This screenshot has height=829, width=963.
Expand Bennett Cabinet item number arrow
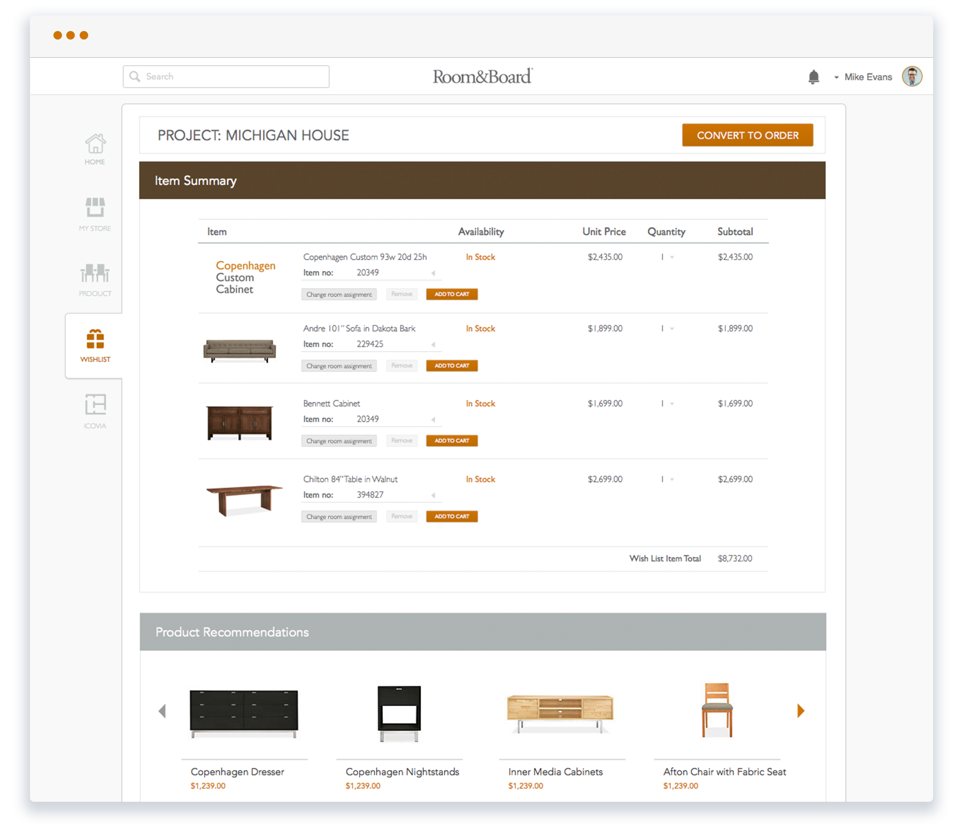click(433, 420)
